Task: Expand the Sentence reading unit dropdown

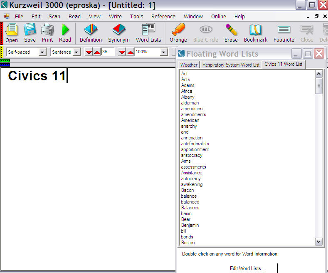Action: 76,52
